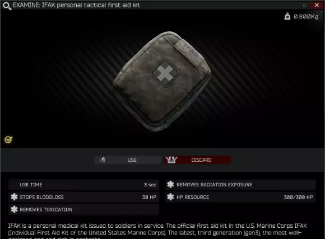Close the Examine window
This screenshot has width=325, height=239.
pyautogui.click(x=317, y=5)
